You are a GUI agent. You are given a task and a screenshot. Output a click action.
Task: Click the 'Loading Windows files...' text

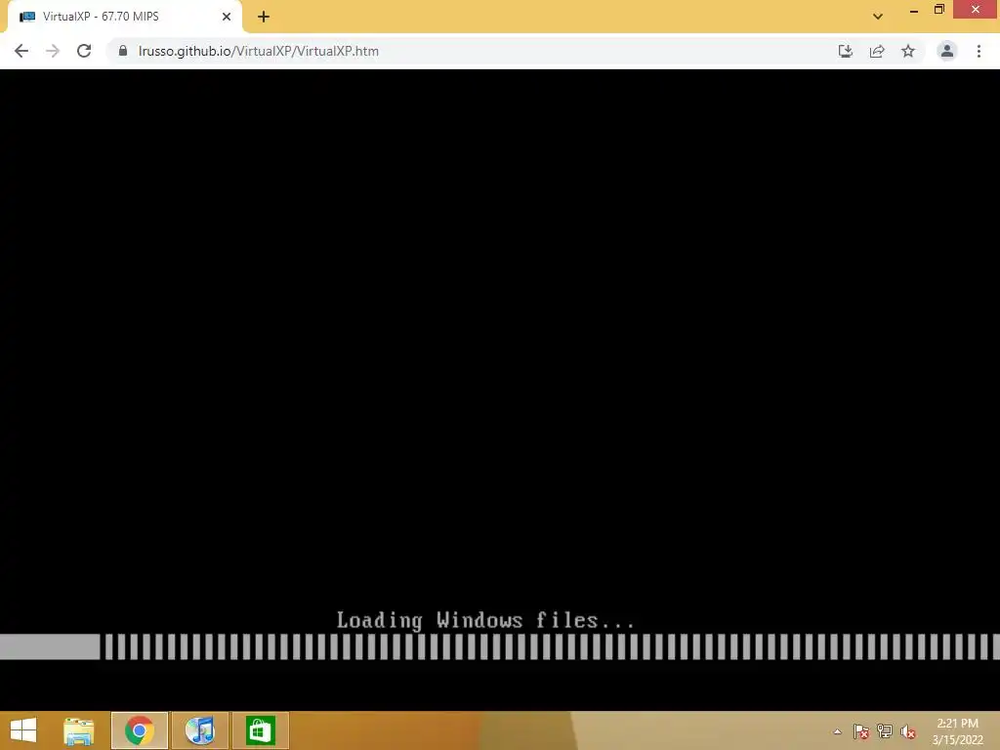[485, 620]
